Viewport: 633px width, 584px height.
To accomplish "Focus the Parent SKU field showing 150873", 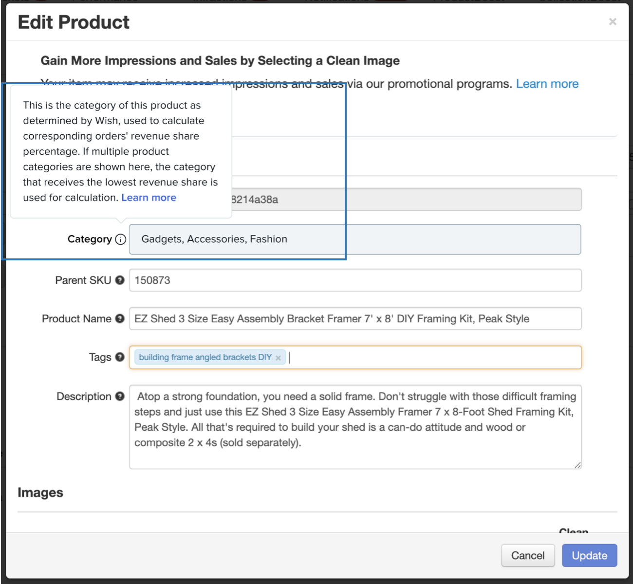I will click(x=355, y=280).
